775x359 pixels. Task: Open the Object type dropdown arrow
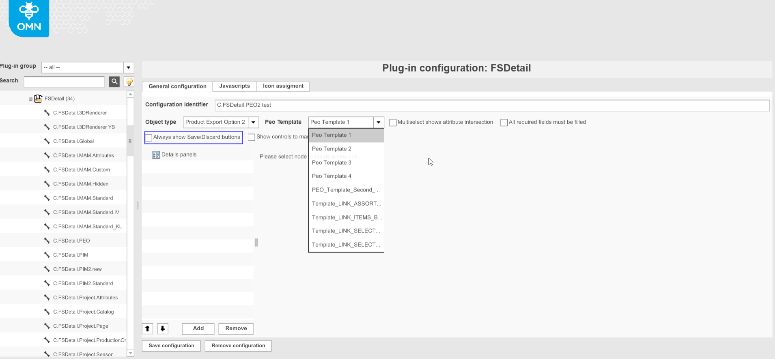click(x=253, y=122)
